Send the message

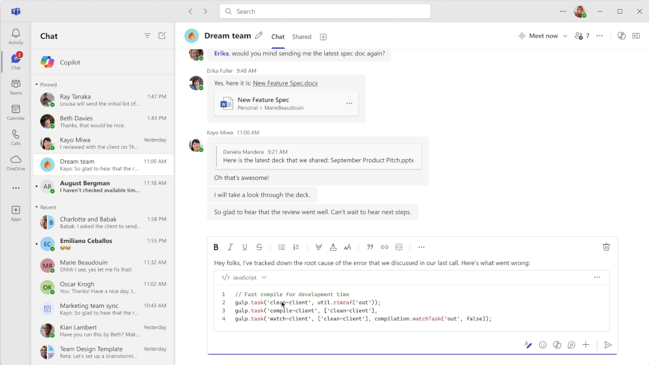point(607,345)
